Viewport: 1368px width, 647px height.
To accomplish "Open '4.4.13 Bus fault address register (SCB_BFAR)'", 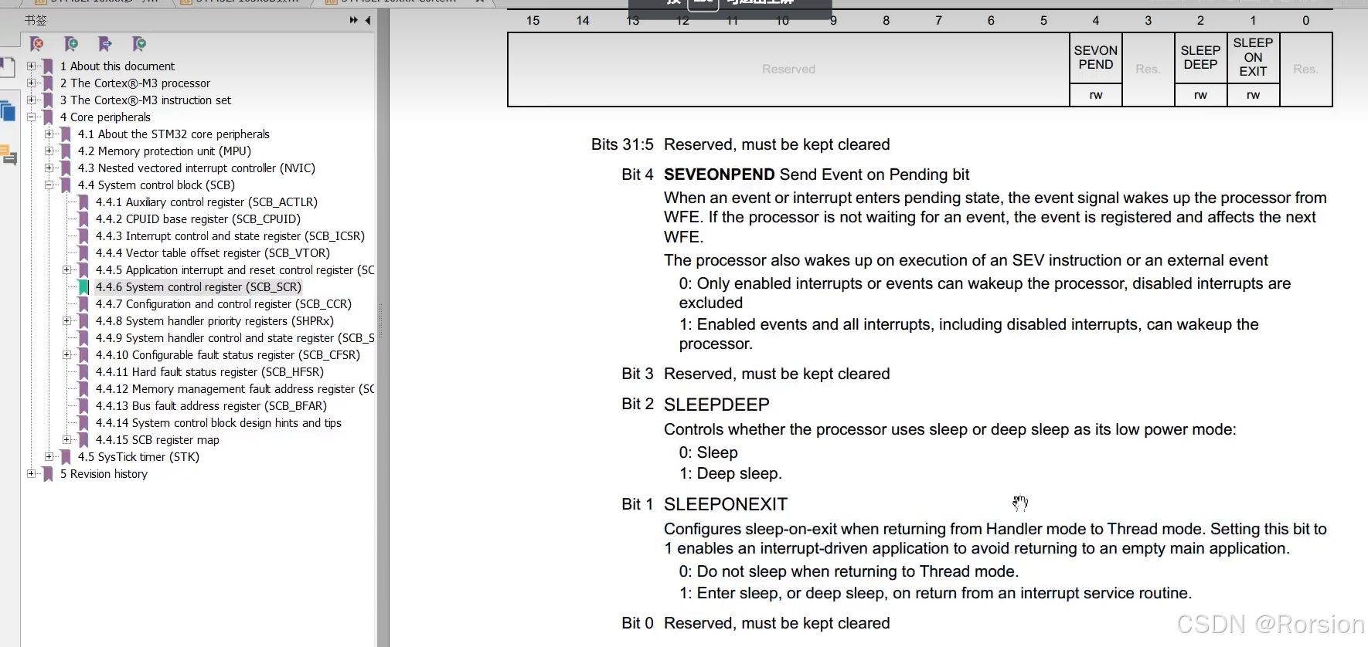I will pos(211,406).
